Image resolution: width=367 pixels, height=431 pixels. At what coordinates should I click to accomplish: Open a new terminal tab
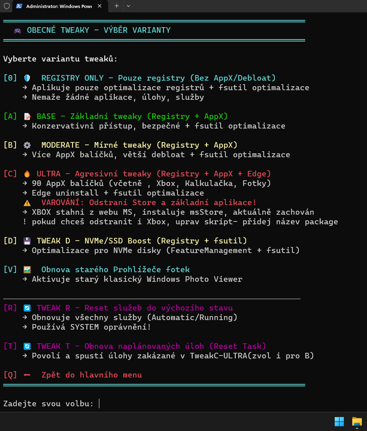tap(116, 6)
